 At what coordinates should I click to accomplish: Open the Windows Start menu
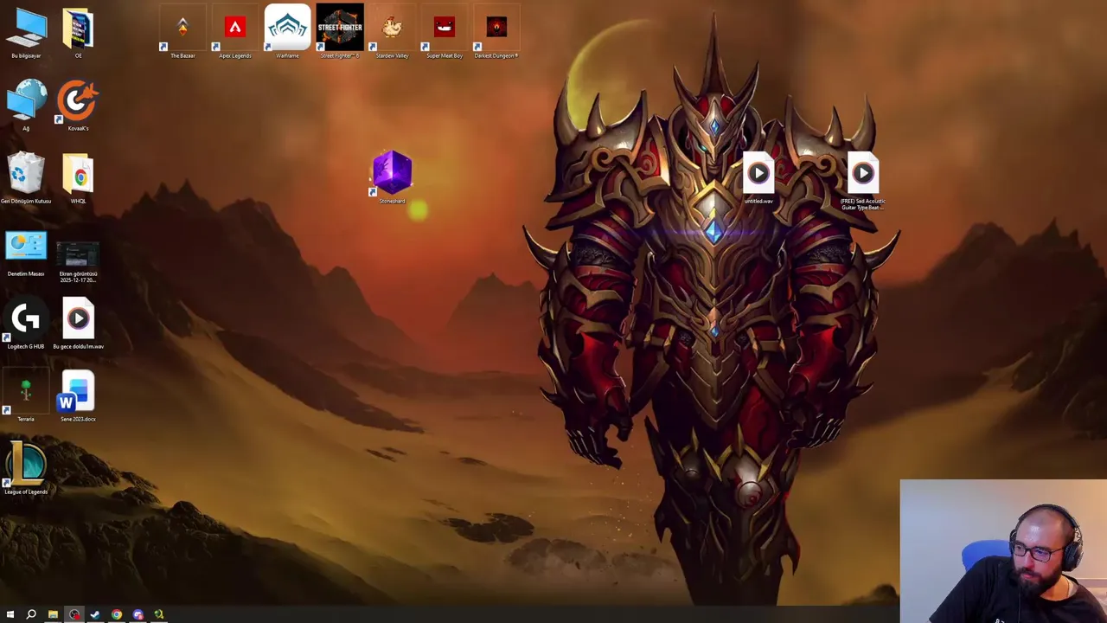point(10,614)
